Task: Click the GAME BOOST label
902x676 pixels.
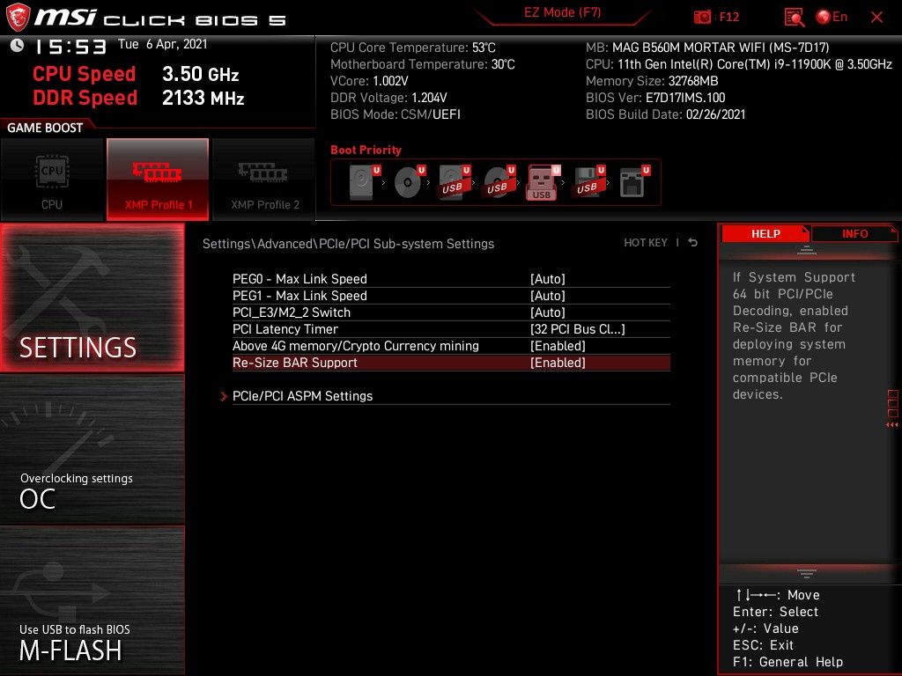Action: [45, 128]
